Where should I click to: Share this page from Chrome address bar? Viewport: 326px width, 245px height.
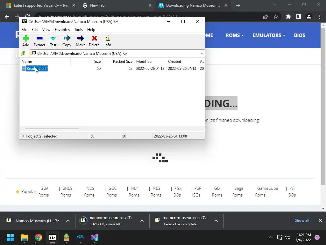(266, 17)
